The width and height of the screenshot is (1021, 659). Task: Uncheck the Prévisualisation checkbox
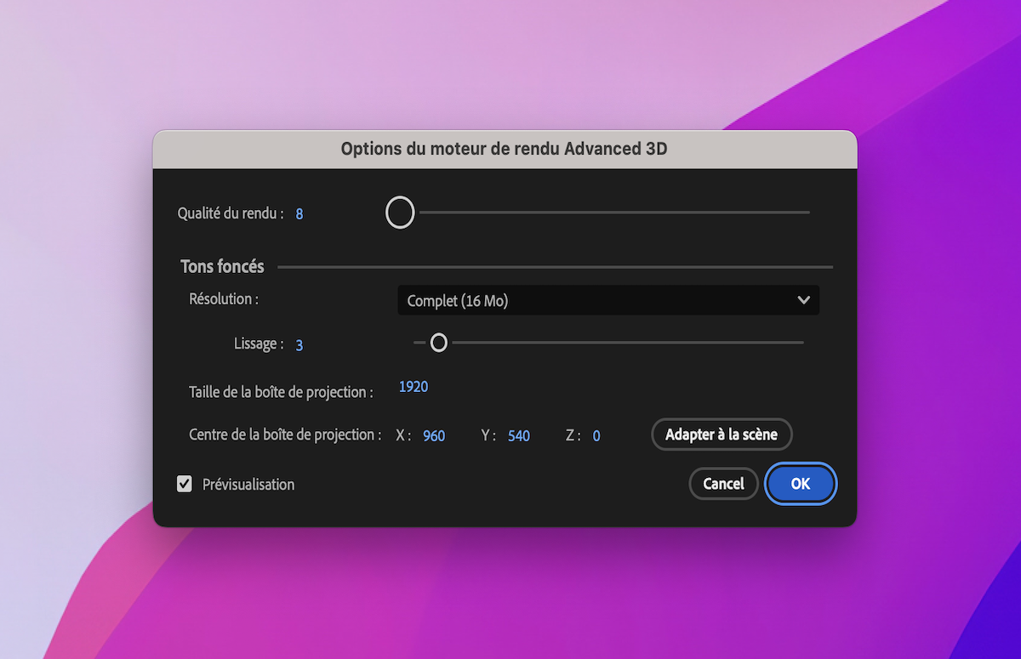tap(185, 484)
